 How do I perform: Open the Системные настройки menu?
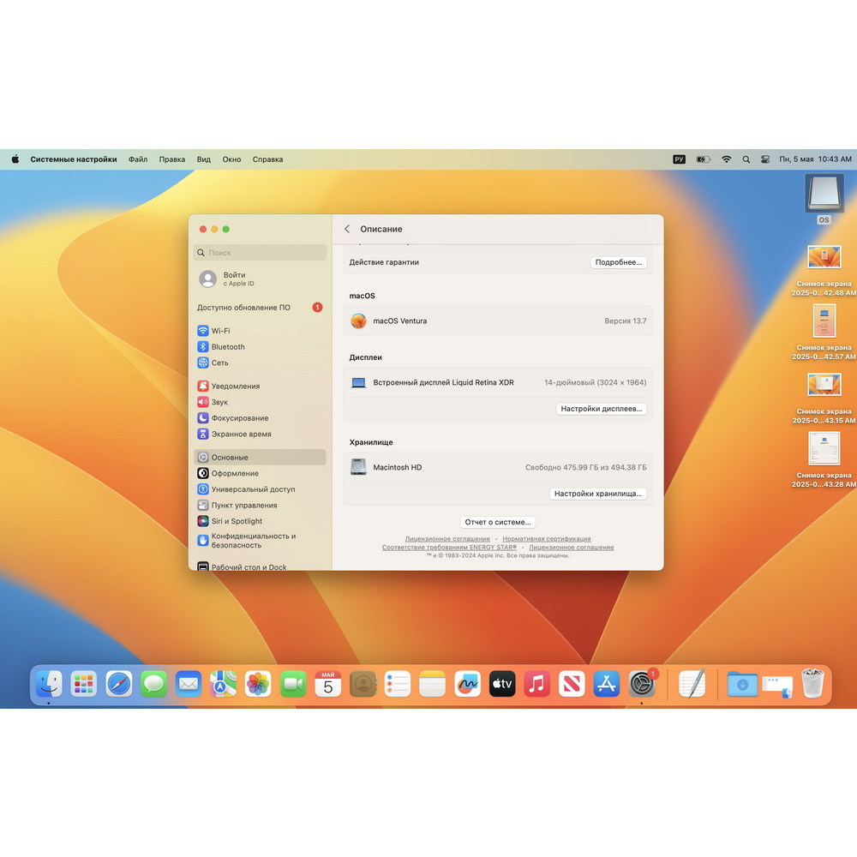point(74,159)
